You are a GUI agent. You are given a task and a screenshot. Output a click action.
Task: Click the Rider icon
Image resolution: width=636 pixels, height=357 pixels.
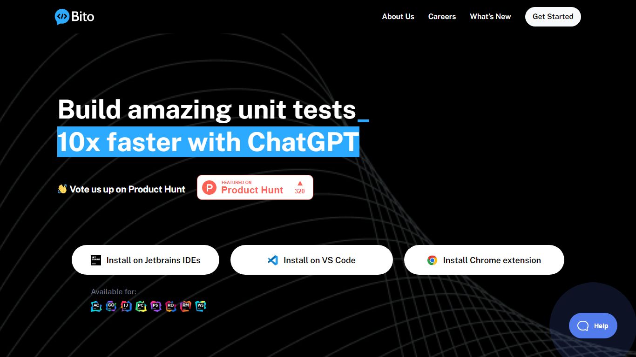pos(171,306)
